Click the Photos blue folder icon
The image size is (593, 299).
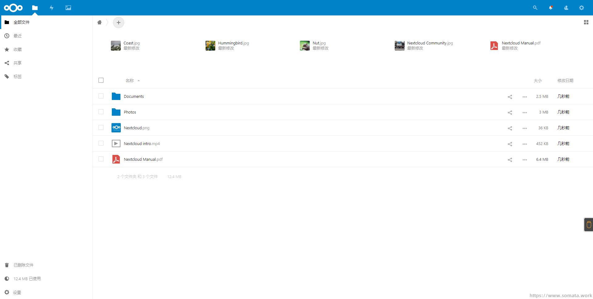pos(116,112)
